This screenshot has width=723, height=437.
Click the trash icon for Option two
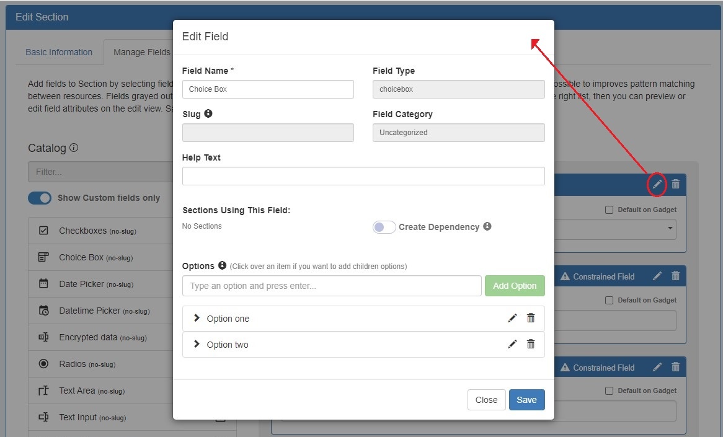pos(531,344)
